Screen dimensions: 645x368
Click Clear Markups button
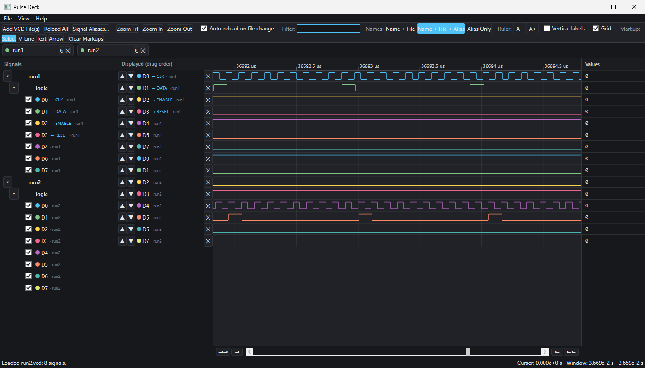[86, 39]
